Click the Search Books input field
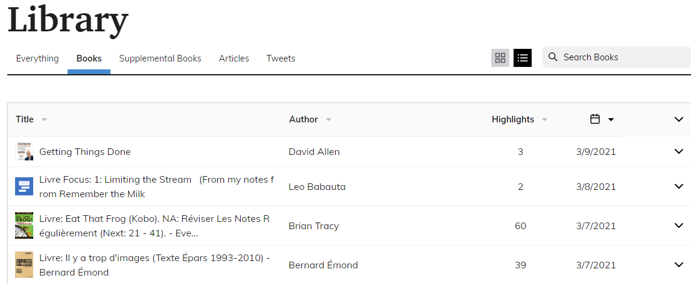This screenshot has width=691, height=284. pyautogui.click(x=622, y=57)
